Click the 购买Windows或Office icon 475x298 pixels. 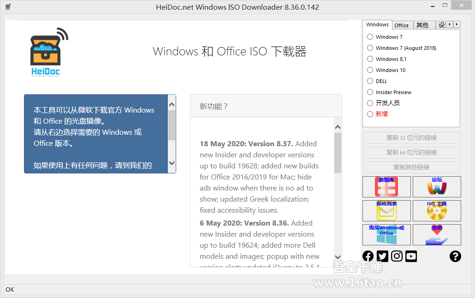[386, 235]
